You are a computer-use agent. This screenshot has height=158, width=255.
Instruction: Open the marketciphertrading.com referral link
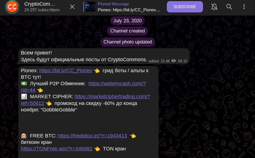click(x=112, y=96)
